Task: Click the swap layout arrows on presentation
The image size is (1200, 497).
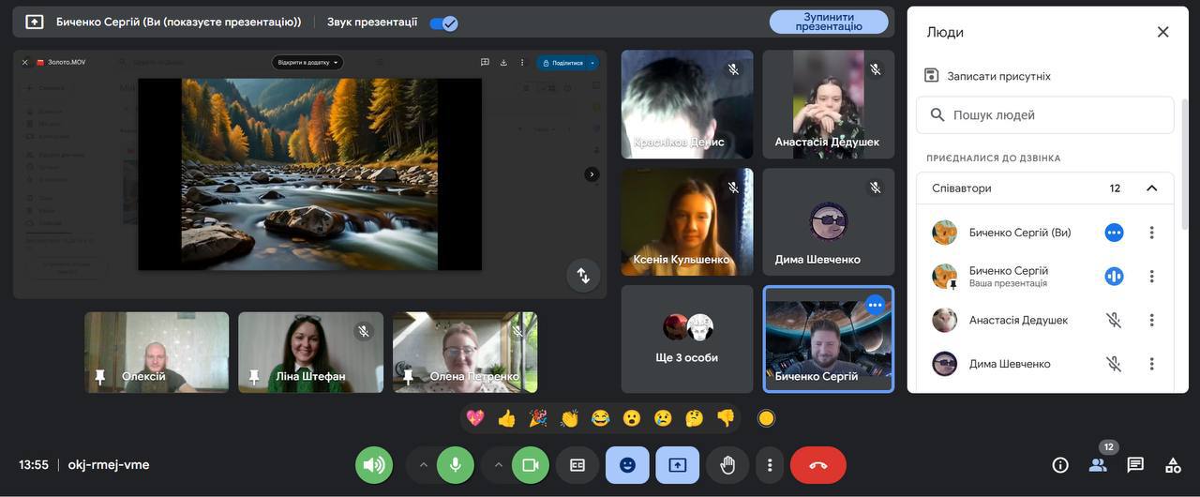Action: click(x=583, y=275)
